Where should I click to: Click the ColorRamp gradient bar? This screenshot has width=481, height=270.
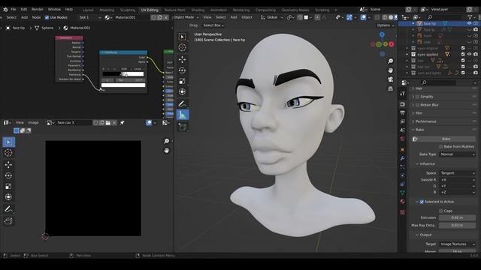(123, 74)
